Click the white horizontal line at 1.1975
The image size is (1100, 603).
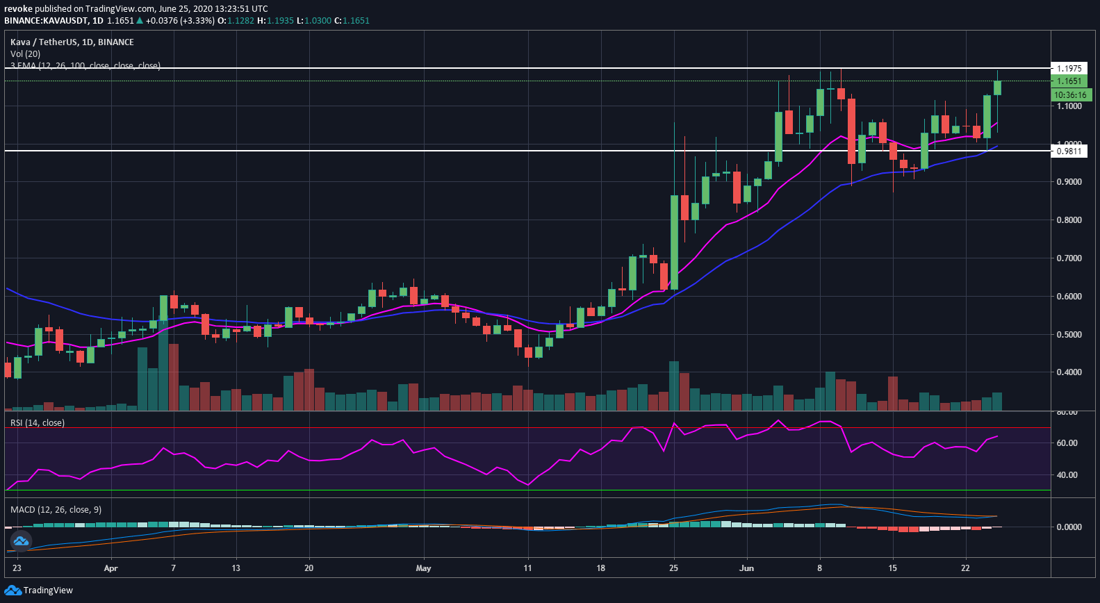(527, 68)
